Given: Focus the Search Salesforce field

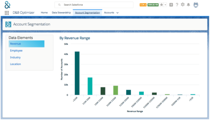Looking at the screenshot, I should [94, 5].
